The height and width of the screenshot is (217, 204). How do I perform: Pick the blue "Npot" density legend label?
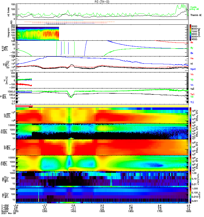coord(193,69)
